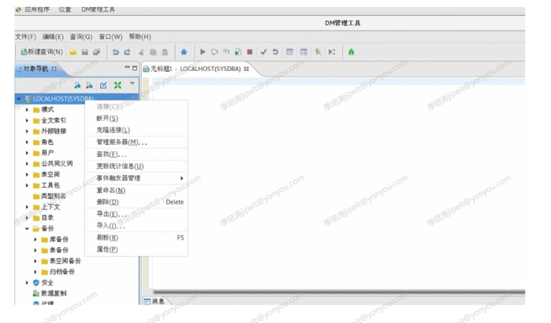The height and width of the screenshot is (323, 551).
Task: Choose 断开(S) in context menu
Action: pyautogui.click(x=137, y=118)
